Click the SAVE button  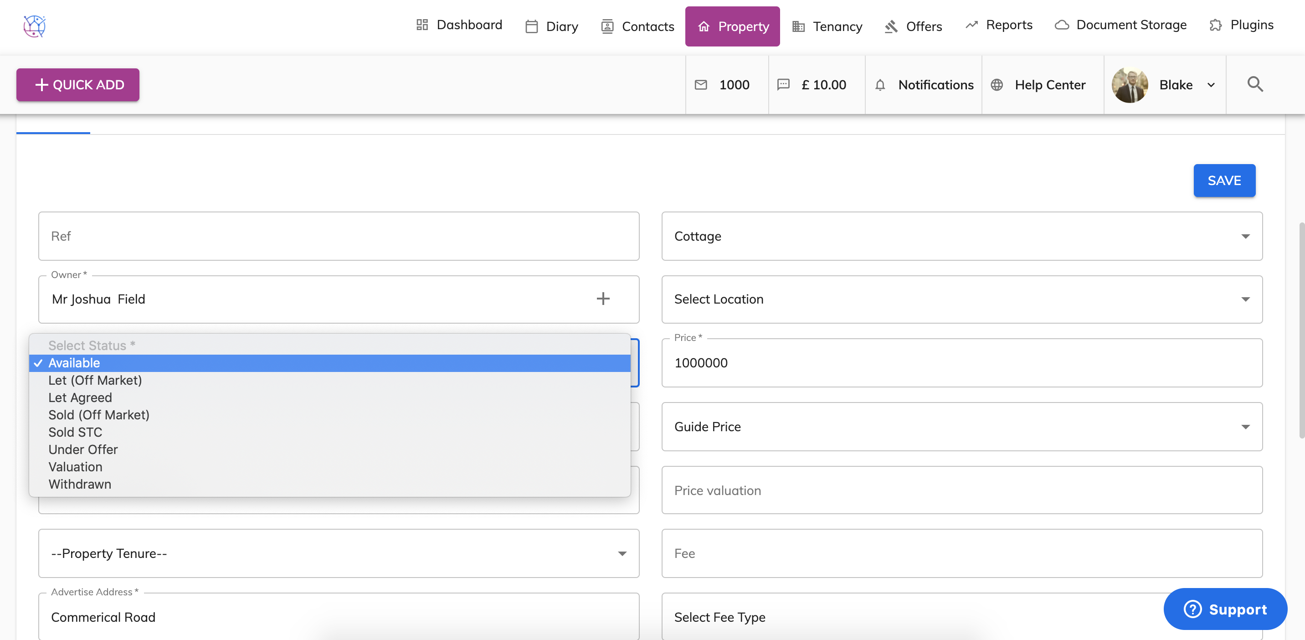(1224, 181)
